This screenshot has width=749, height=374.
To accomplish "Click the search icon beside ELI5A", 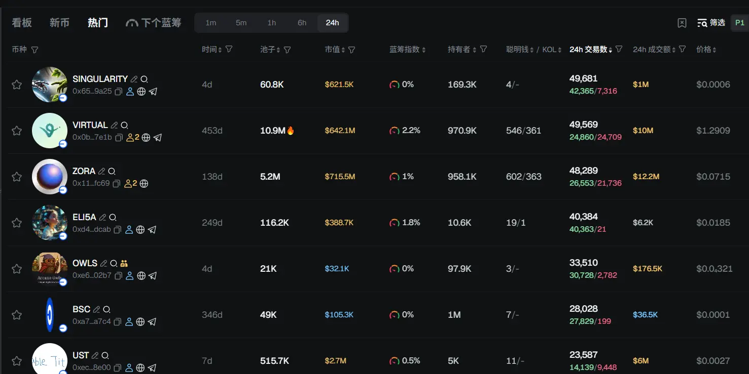I will tap(113, 218).
